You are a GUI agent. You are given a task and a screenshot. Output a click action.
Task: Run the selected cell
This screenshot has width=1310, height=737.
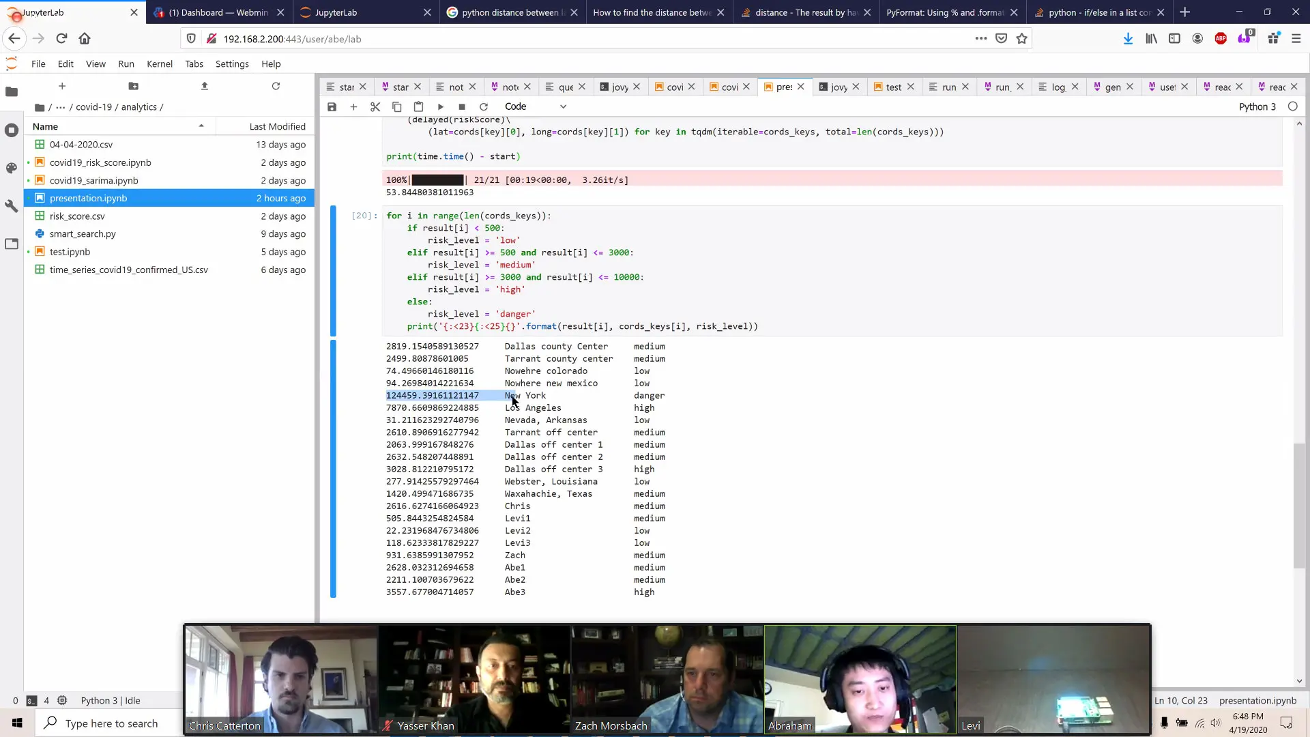click(440, 106)
